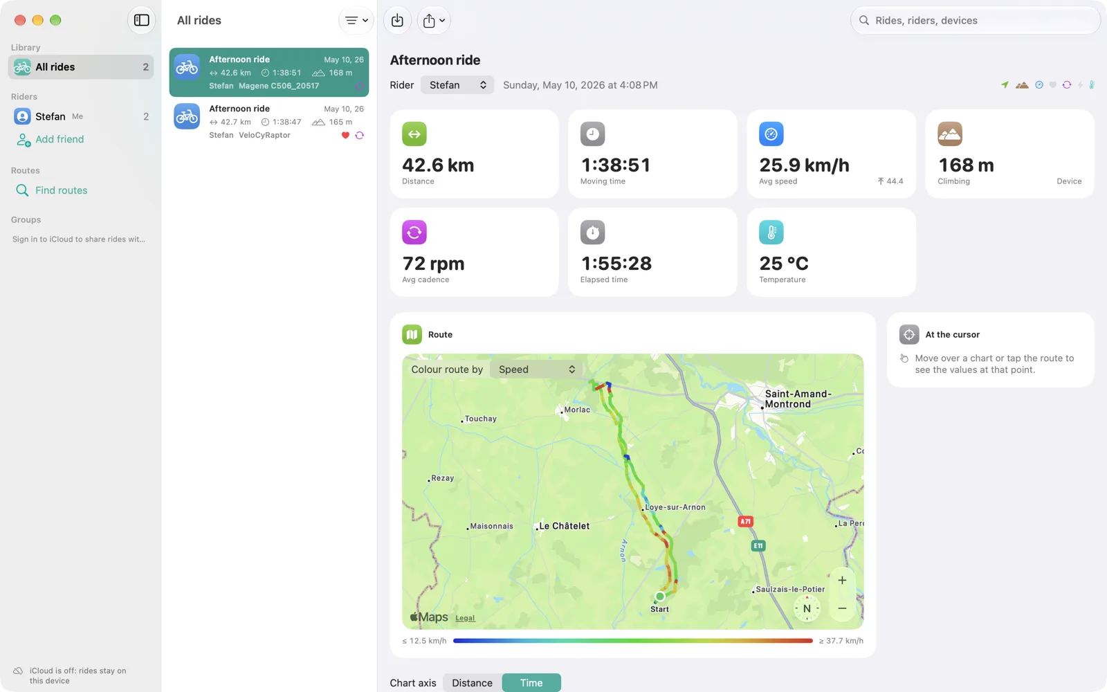This screenshot has height=692, width=1107.
Task: Click the map compass showing N
Action: coord(807,609)
